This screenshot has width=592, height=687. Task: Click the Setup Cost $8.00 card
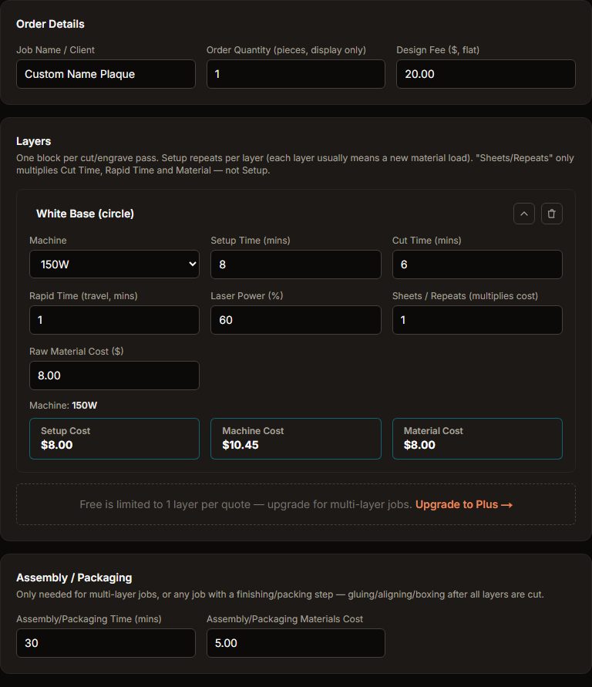(114, 439)
